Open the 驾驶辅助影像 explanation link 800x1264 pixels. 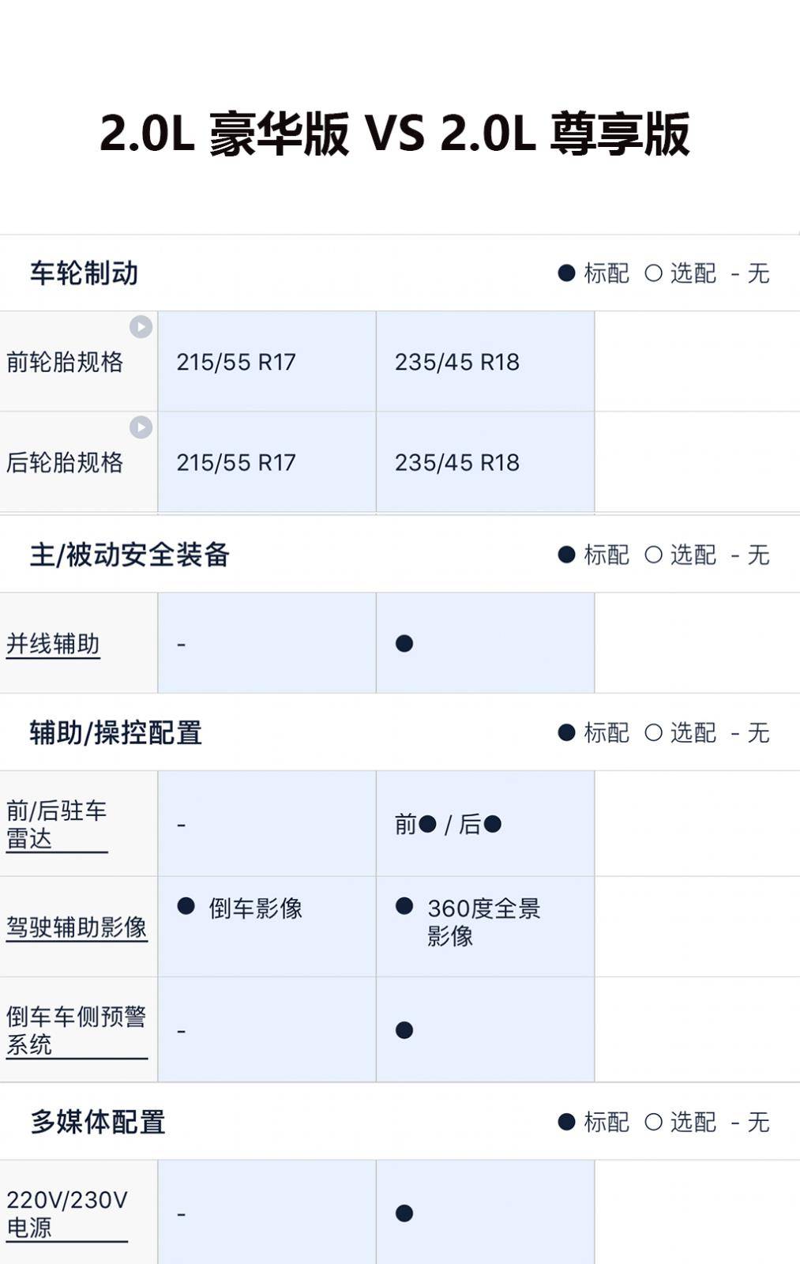(77, 927)
